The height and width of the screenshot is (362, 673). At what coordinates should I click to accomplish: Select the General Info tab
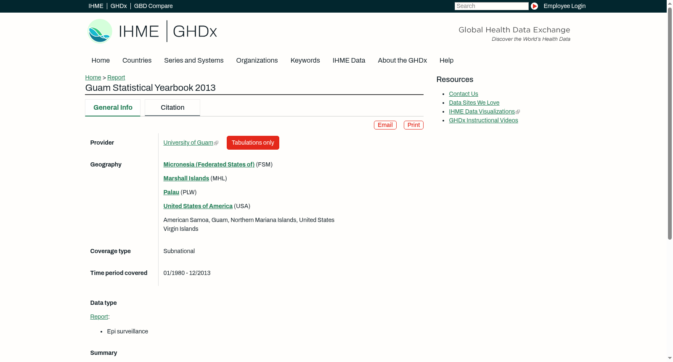(x=113, y=108)
